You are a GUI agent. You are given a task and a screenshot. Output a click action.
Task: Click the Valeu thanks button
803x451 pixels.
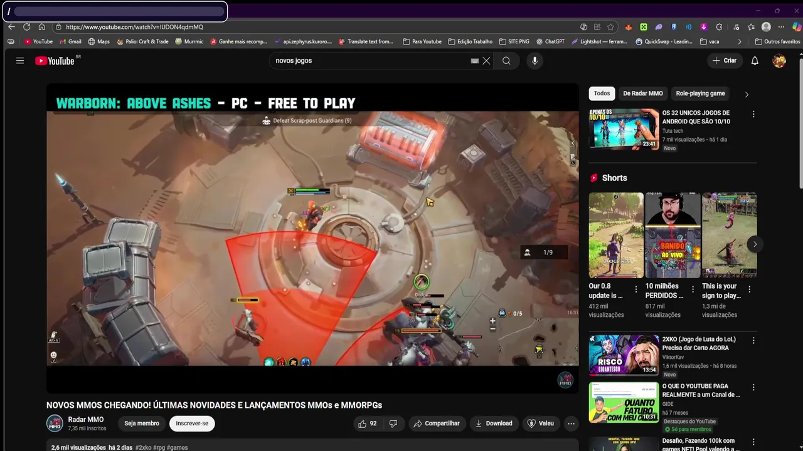coord(540,423)
